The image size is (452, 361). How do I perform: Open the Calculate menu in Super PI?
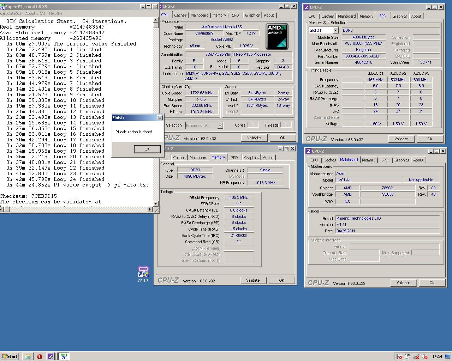(x=11, y=13)
